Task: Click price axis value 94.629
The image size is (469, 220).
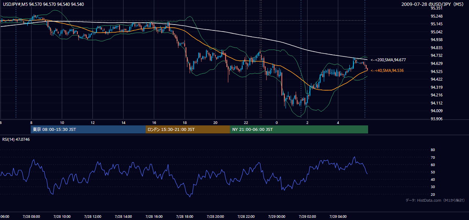Action: pos(436,63)
